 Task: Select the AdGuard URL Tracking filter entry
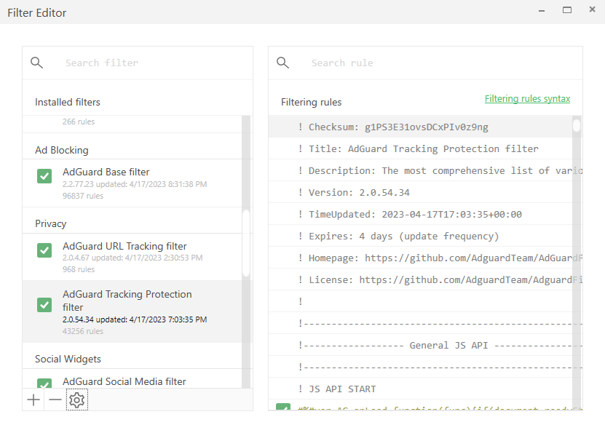(132, 257)
